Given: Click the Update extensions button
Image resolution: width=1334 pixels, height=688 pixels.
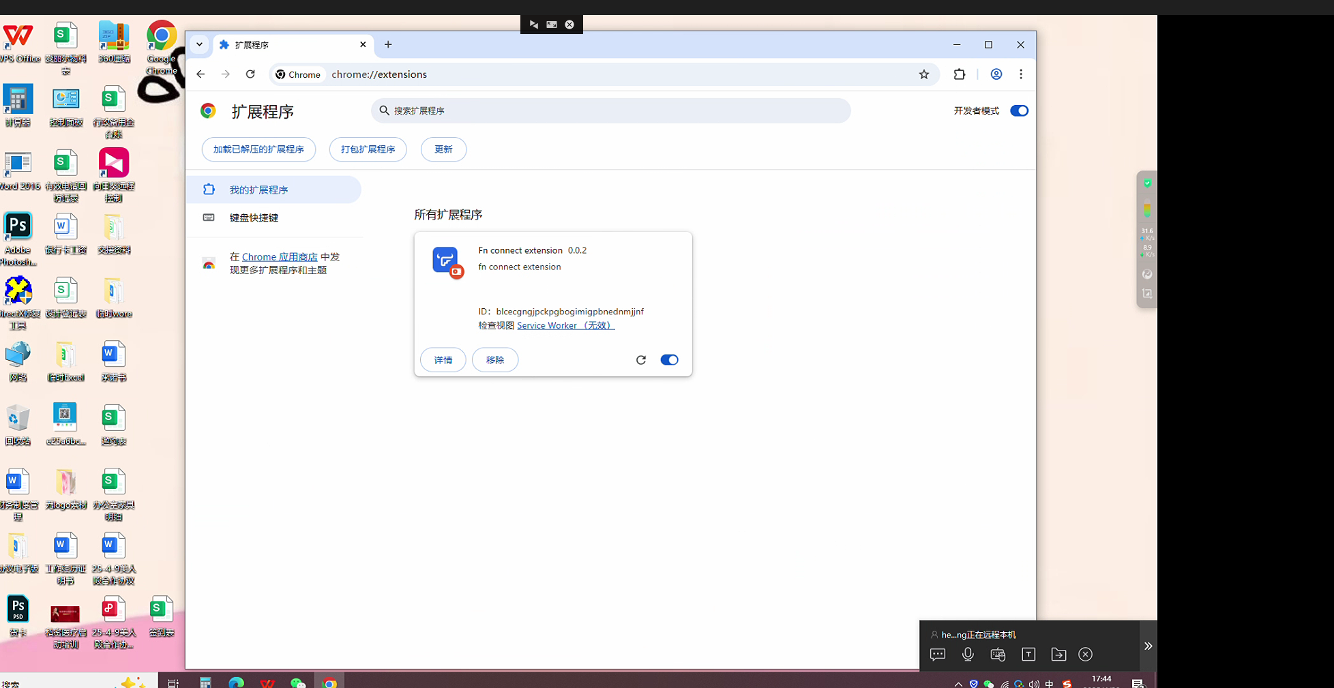Looking at the screenshot, I should tap(443, 149).
